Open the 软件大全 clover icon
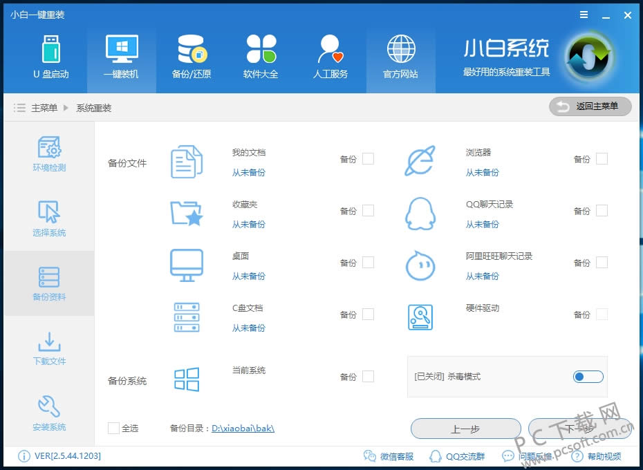 [x=261, y=49]
